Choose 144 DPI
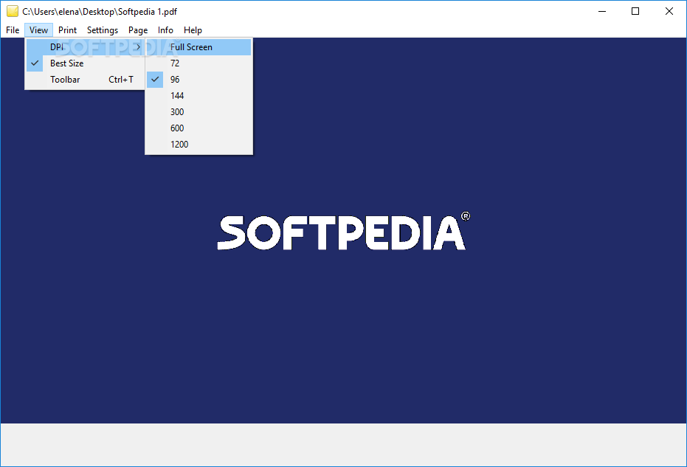 tap(199, 95)
